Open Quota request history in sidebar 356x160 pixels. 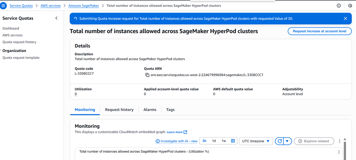coord(19,42)
